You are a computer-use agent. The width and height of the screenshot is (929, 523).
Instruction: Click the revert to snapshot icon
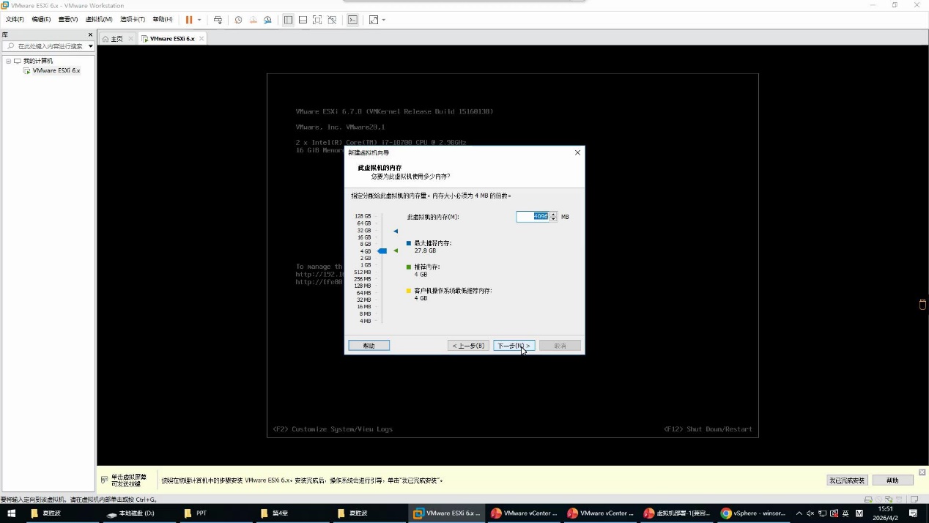tap(253, 20)
